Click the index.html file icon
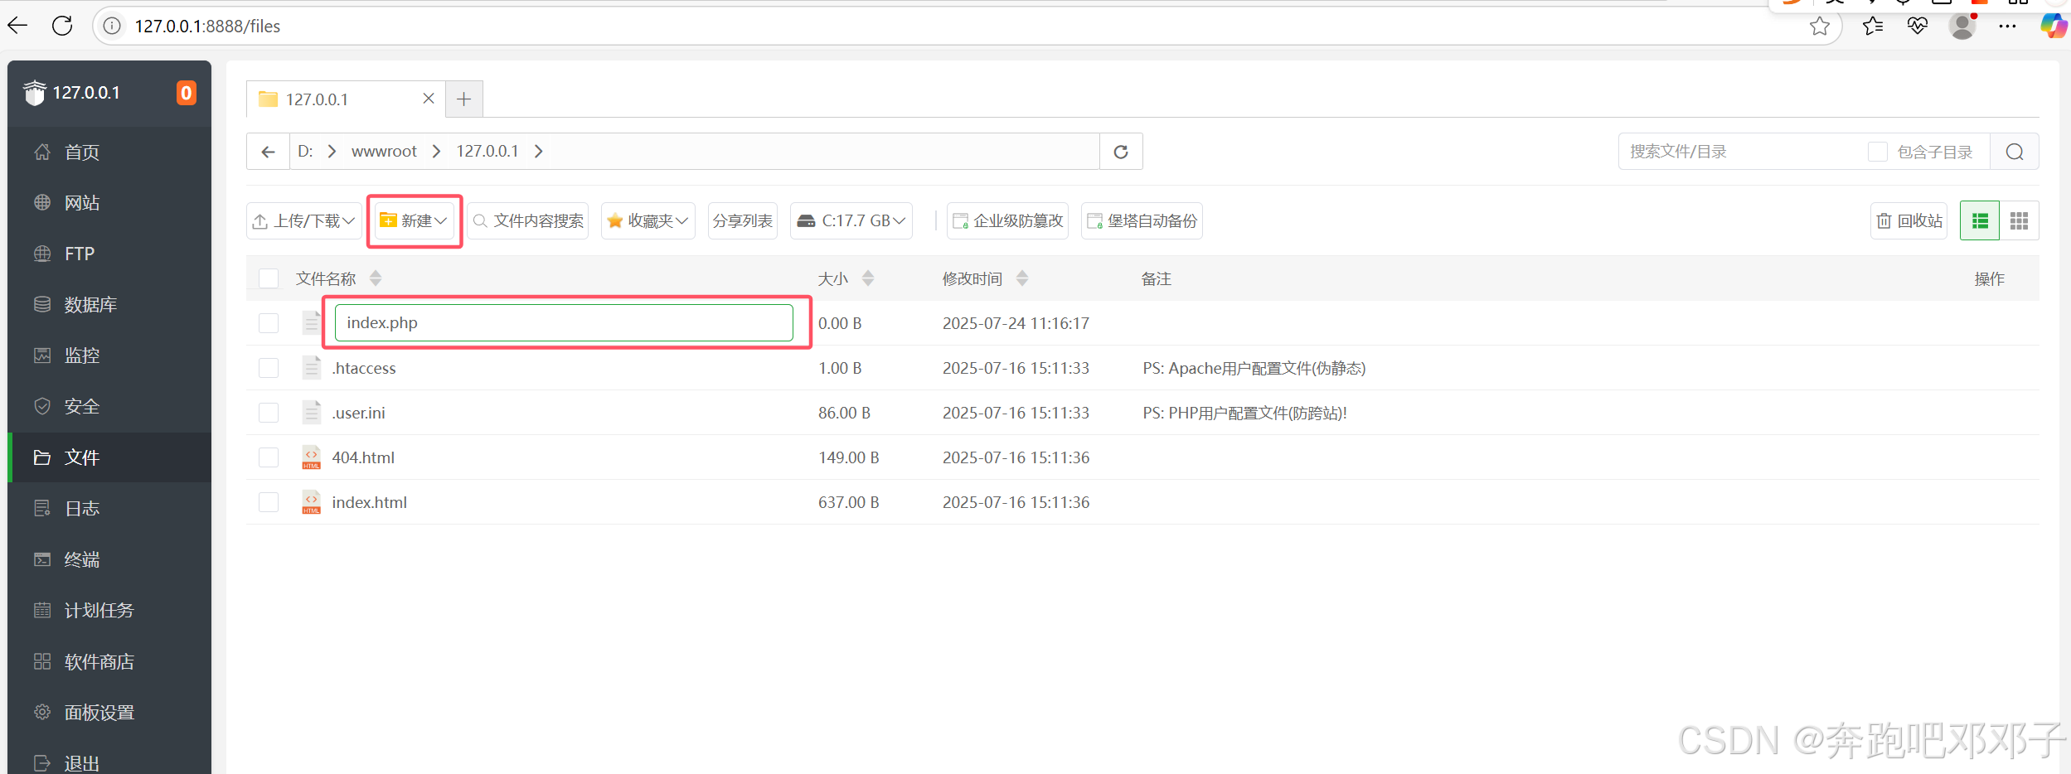The width and height of the screenshot is (2071, 774). (312, 502)
